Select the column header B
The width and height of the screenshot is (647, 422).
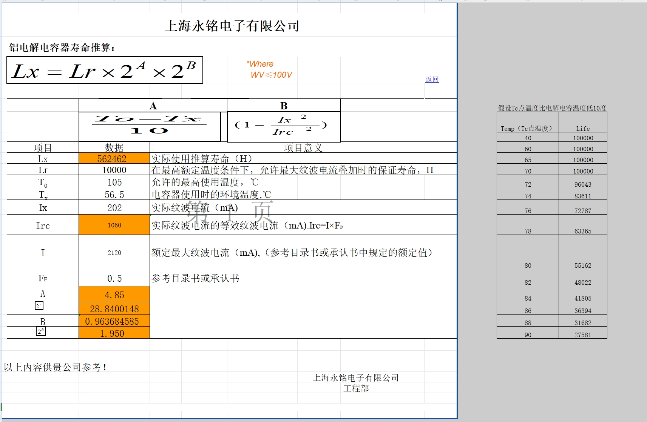[284, 106]
